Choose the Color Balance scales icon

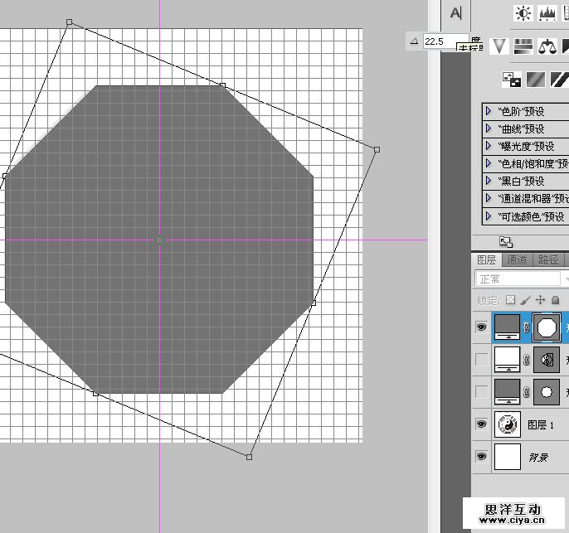(547, 46)
